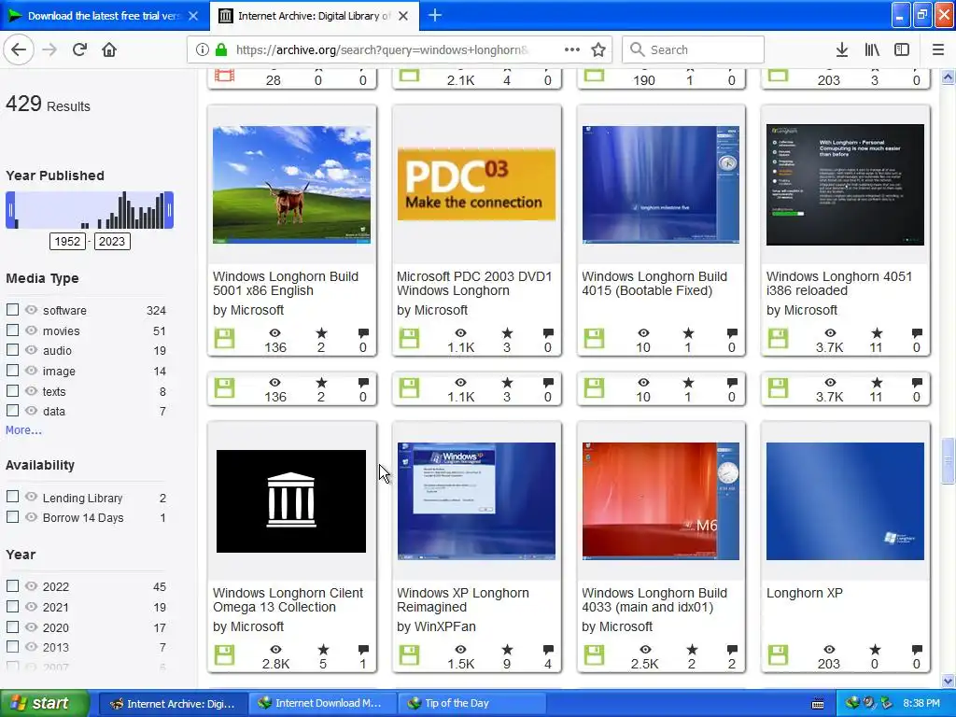Click left handle of year published slider
Viewport: 956px width, 717px height.
[9, 210]
